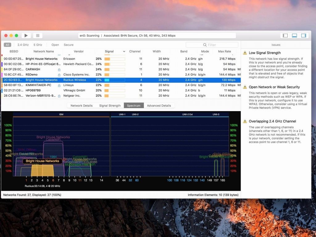Image resolution: width=316 pixels, height=237 pixels.
Task: Sort by the Signal column header arrow
Action: coord(124,52)
